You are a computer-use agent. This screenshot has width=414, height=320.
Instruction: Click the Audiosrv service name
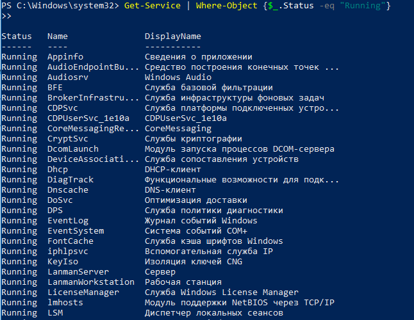coord(68,77)
